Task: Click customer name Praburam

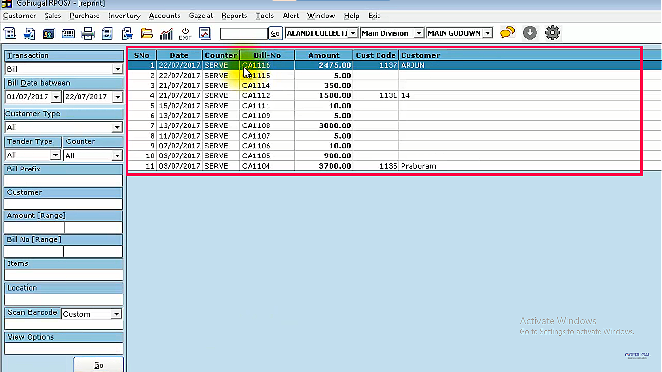Action: (x=419, y=166)
